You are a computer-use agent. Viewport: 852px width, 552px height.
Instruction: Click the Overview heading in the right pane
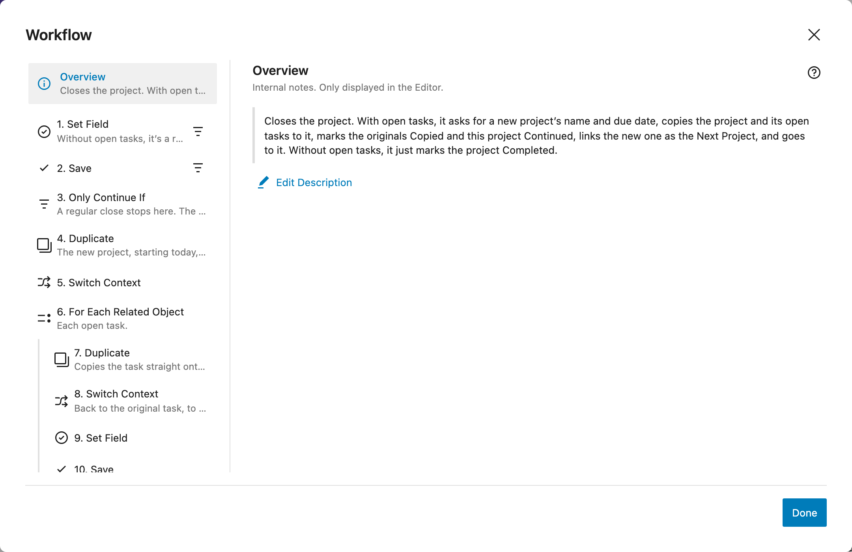coord(280,71)
